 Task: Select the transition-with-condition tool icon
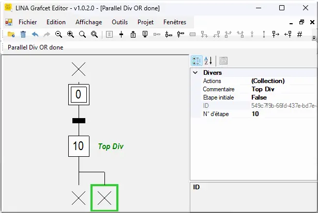(180, 35)
